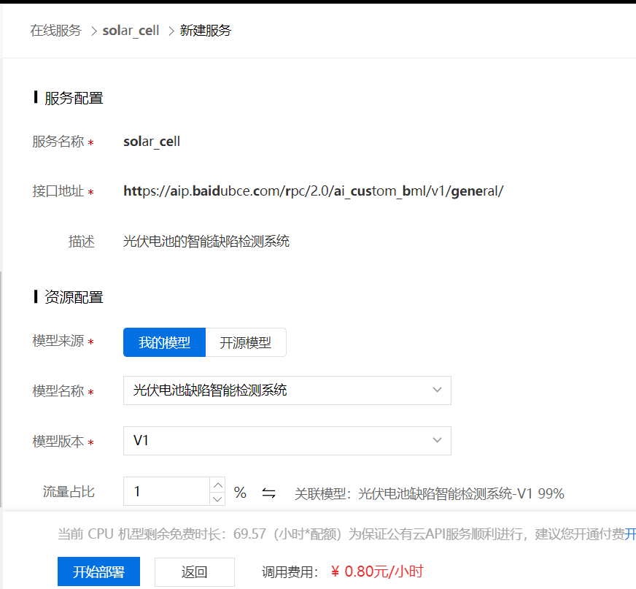636x589 pixels.
Task: Switch to 开源模型 model source
Action: [246, 342]
